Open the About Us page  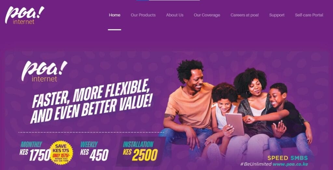pyautogui.click(x=175, y=15)
